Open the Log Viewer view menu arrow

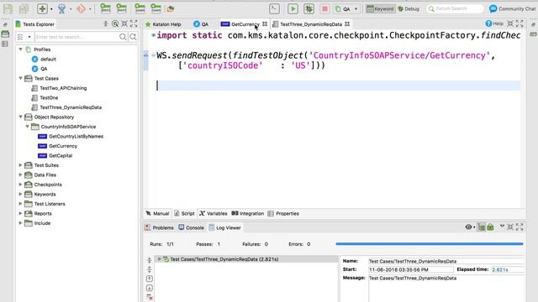click(x=502, y=226)
